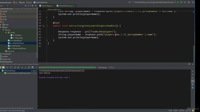Collapse the test folder arrow
Image resolution: width=200 pixels, height=112 pixels.
[1, 27]
